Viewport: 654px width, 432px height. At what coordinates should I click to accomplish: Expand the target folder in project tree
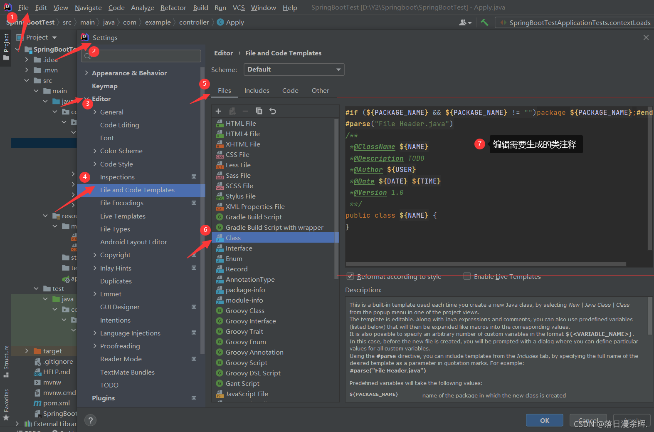pyautogui.click(x=27, y=351)
